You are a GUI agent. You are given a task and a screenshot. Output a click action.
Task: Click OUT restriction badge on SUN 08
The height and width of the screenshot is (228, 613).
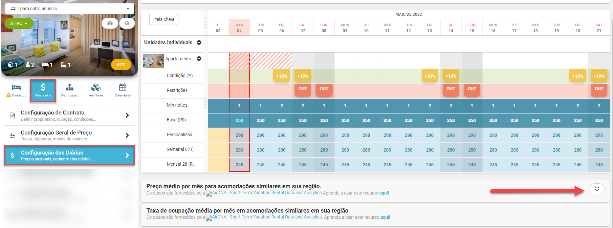[x=324, y=90]
